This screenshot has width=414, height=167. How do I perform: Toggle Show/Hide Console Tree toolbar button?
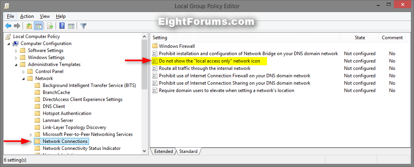point(38,26)
